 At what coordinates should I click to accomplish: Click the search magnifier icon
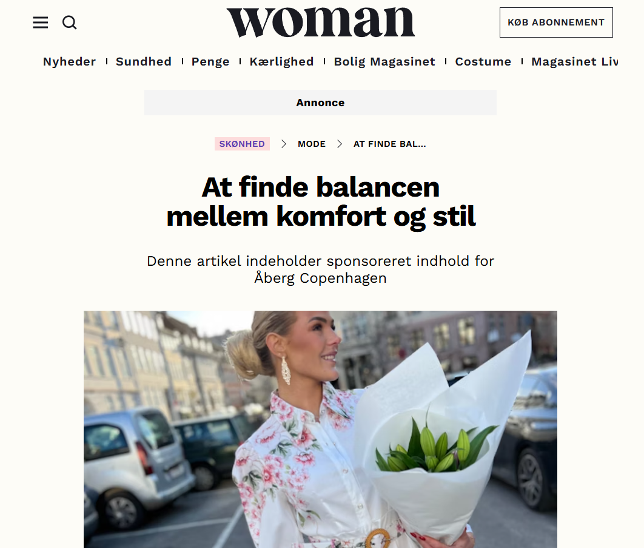(x=69, y=22)
